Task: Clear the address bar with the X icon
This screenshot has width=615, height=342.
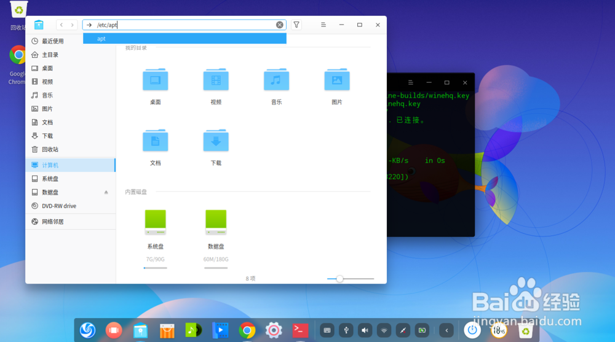Action: pos(280,25)
